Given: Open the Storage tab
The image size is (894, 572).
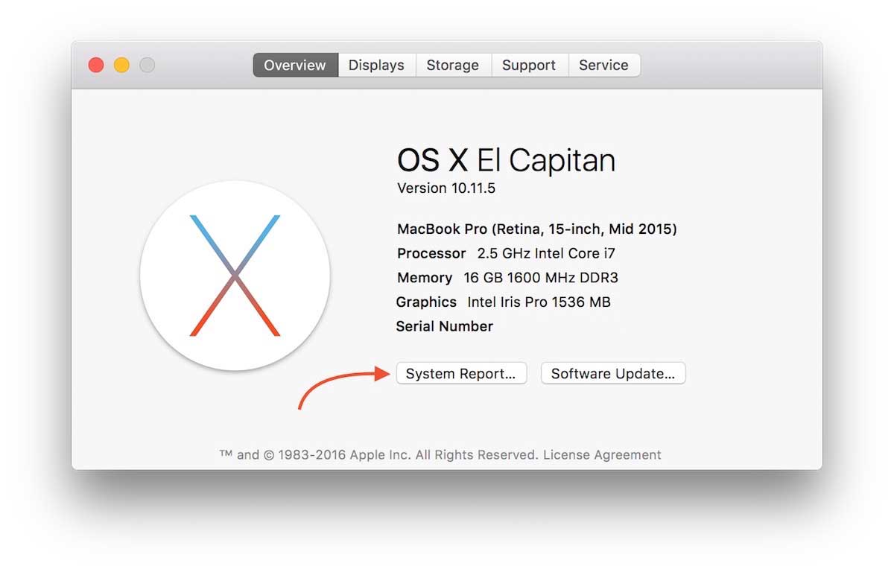Looking at the screenshot, I should (453, 65).
